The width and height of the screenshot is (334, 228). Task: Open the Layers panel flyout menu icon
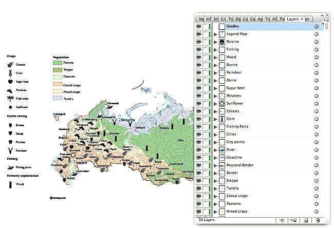pyautogui.click(x=327, y=20)
